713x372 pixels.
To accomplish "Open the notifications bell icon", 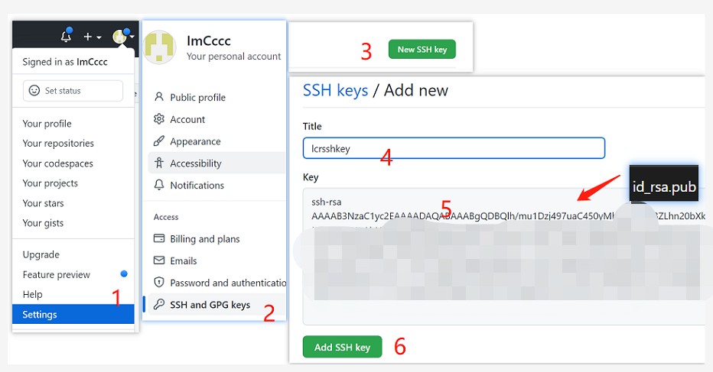I will [x=67, y=36].
